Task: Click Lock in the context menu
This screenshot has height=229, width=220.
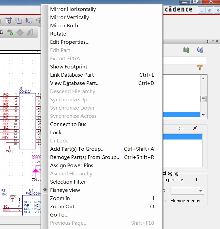Action: pyautogui.click(x=56, y=133)
